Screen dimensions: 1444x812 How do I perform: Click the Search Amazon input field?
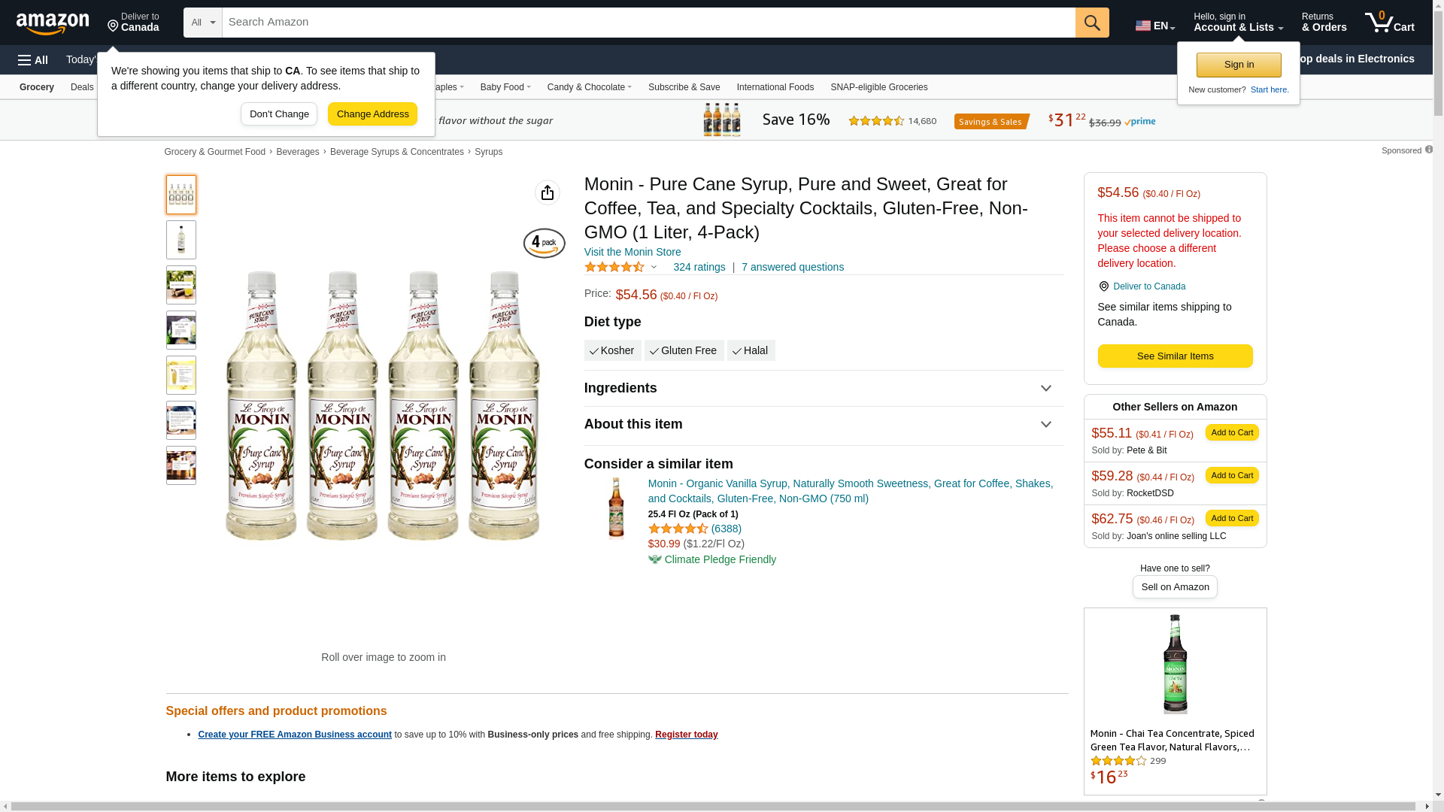tap(647, 23)
